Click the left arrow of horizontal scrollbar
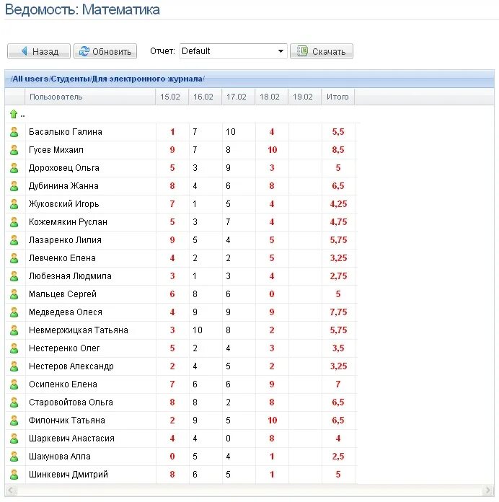The height and width of the screenshot is (502, 499). pyautogui.click(x=11, y=490)
